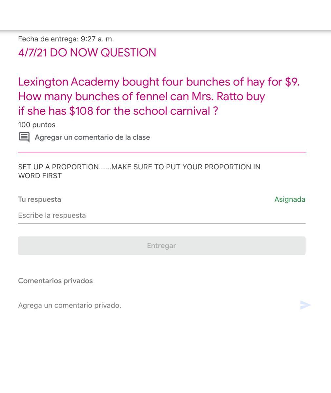Click the Entregar submit button
This screenshot has width=331, height=393.
click(162, 246)
